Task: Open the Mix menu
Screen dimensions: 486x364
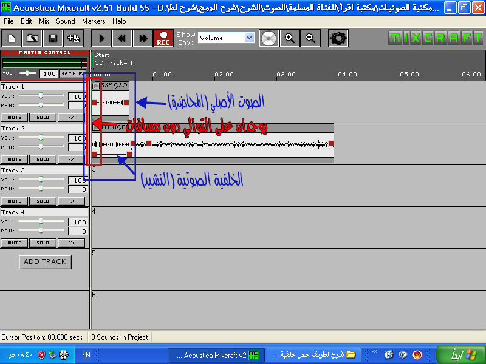Action: 44,21
